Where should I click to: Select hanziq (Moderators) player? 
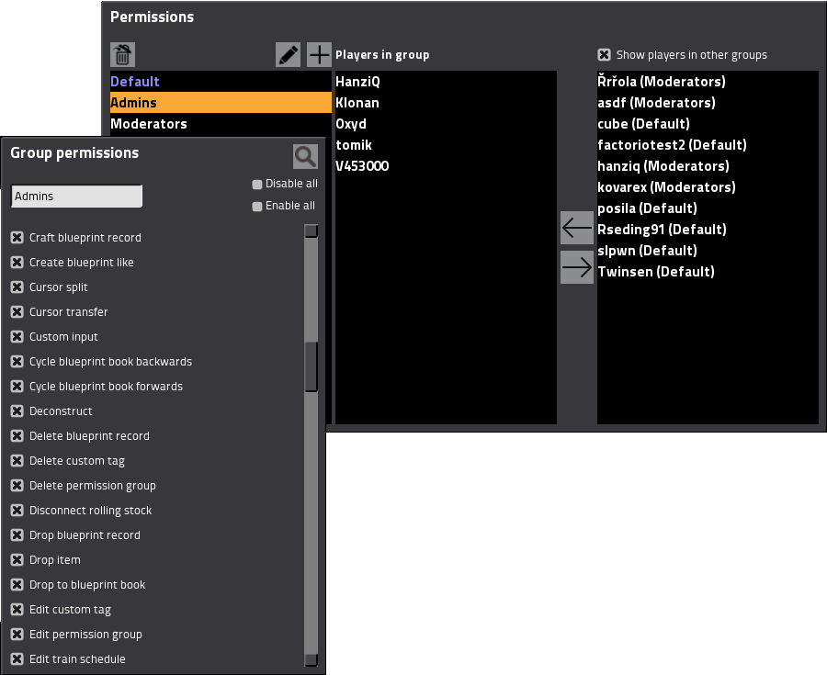tap(708, 166)
